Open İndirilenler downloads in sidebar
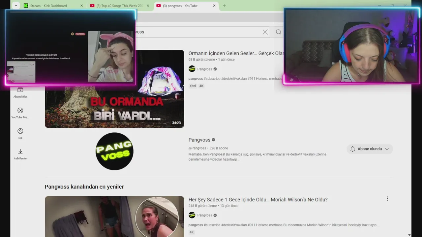422x237 pixels. 20,154
